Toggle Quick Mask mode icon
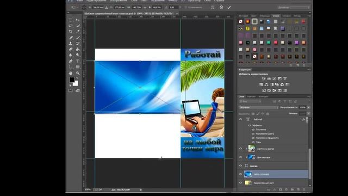The image size is (348, 196). [x=71, y=91]
